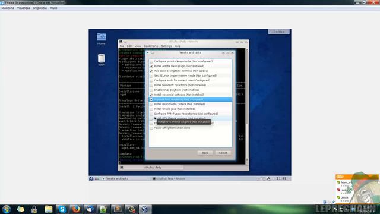Check 'Install multimedia codecs'
The width and height of the screenshot is (380, 214).
(151, 105)
